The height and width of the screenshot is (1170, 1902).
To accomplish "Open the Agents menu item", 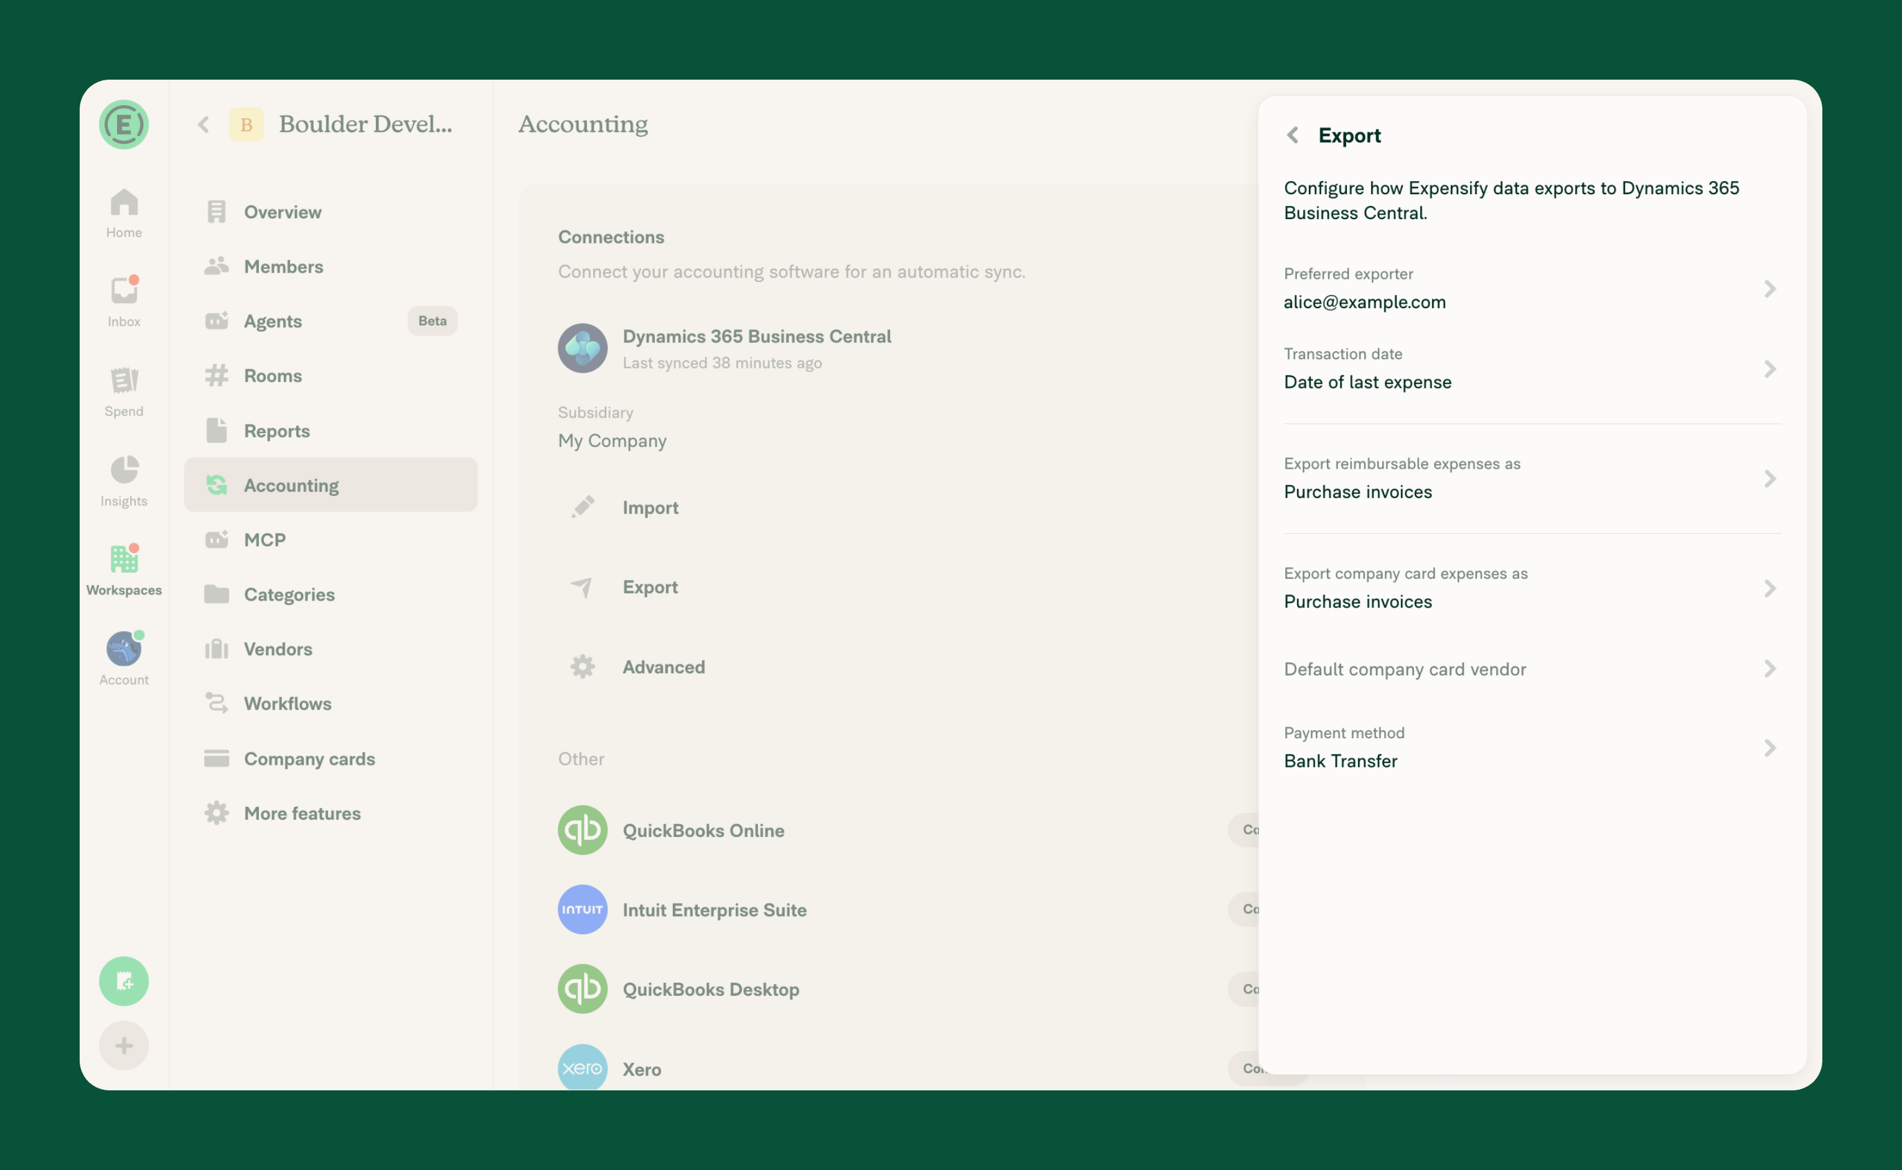I will coord(330,321).
